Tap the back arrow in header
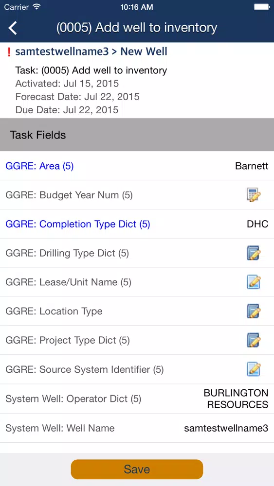Viewport: 274px width, 486px height. tap(13, 28)
